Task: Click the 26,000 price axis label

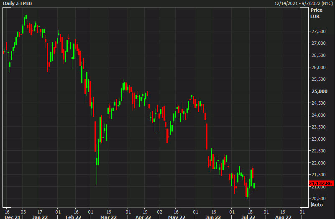Action: tap(318, 67)
